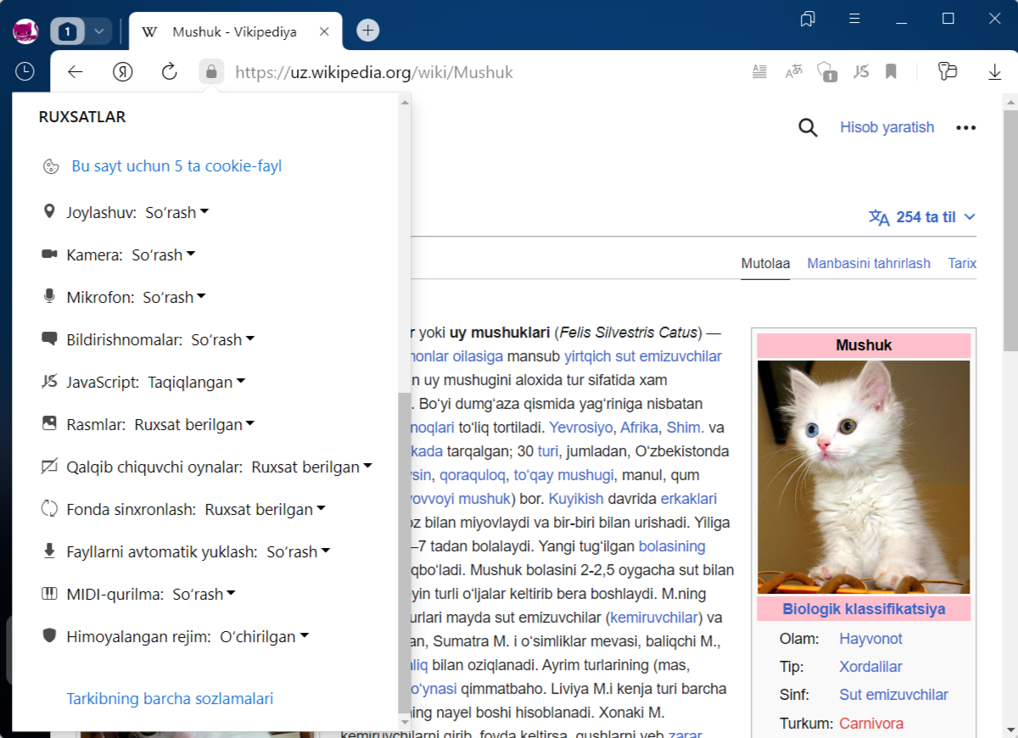Open the Kamera permission dropdown
Image resolution: width=1018 pixels, height=738 pixels.
(x=163, y=255)
